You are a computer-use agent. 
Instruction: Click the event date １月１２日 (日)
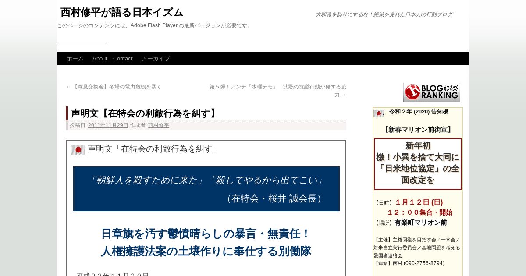(x=419, y=202)
